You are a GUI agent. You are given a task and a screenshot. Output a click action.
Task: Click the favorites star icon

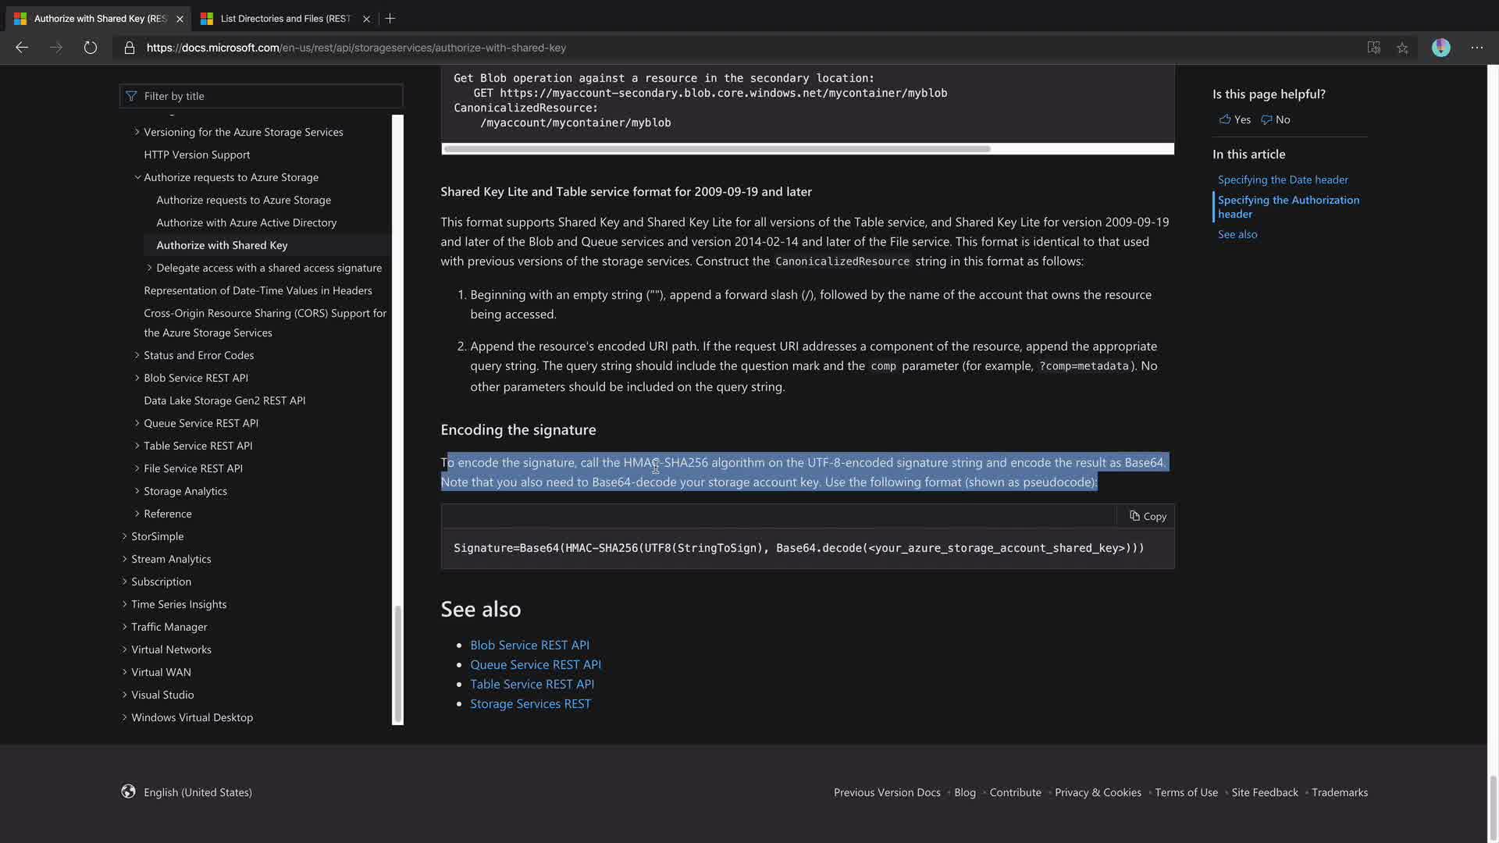(x=1402, y=48)
